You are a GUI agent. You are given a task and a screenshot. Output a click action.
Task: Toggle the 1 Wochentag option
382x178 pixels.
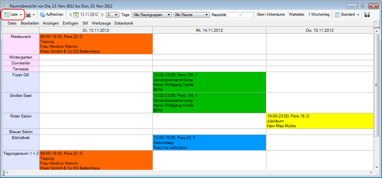[x=319, y=15]
